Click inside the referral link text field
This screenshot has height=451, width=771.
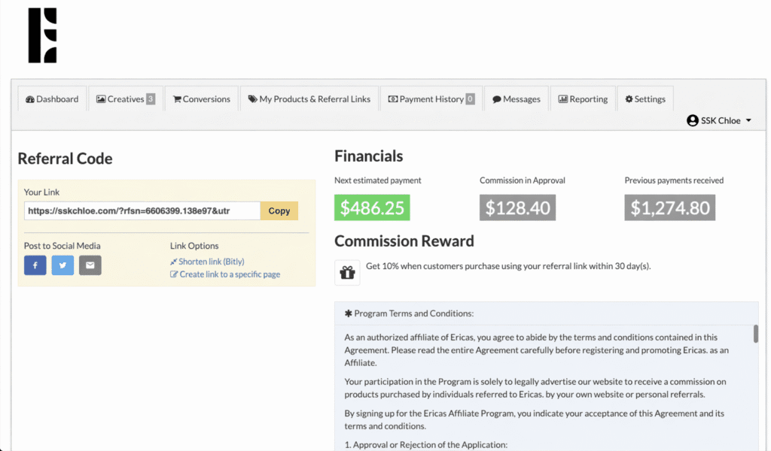coord(139,210)
